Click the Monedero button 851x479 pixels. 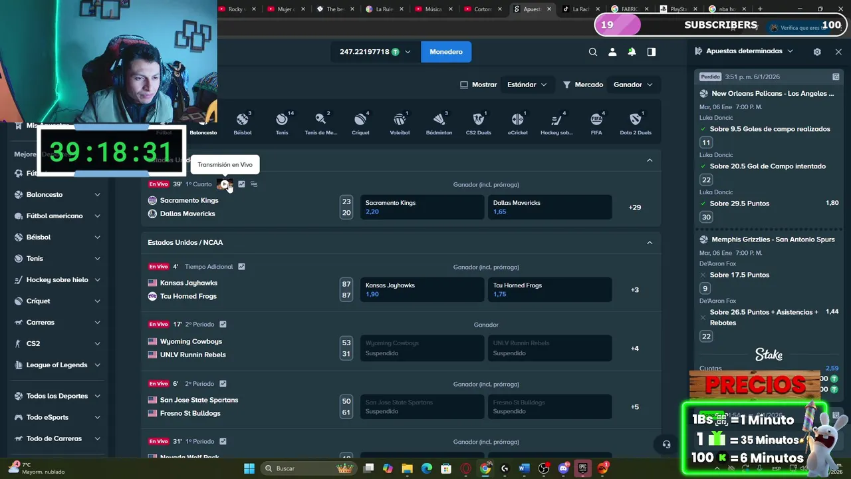pos(446,52)
